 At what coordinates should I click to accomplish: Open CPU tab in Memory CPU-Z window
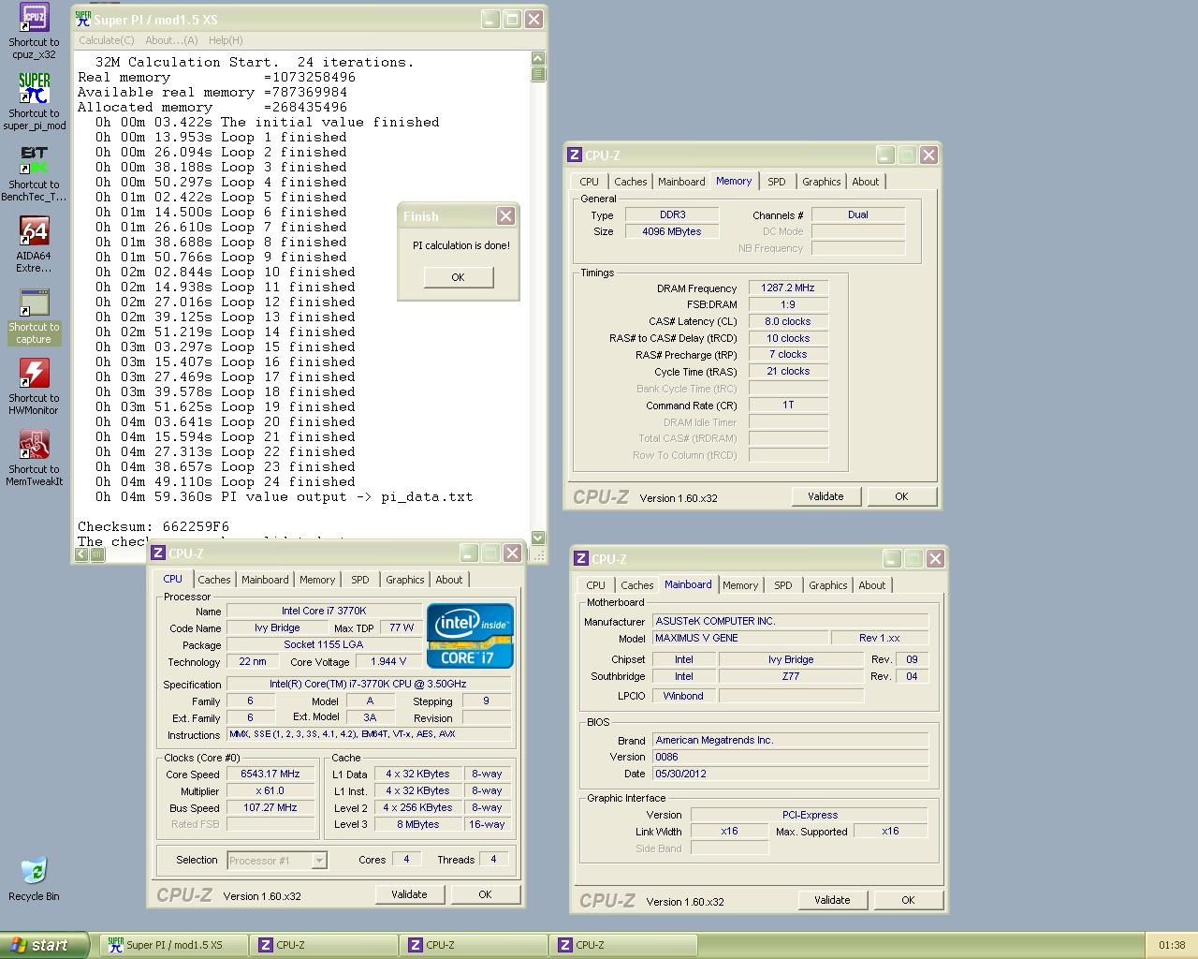click(589, 182)
